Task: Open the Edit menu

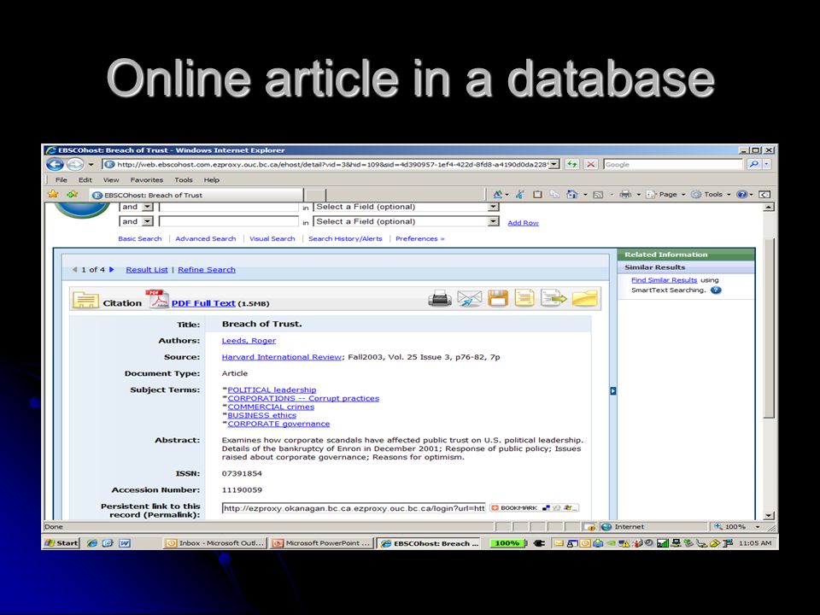Action: (85, 180)
